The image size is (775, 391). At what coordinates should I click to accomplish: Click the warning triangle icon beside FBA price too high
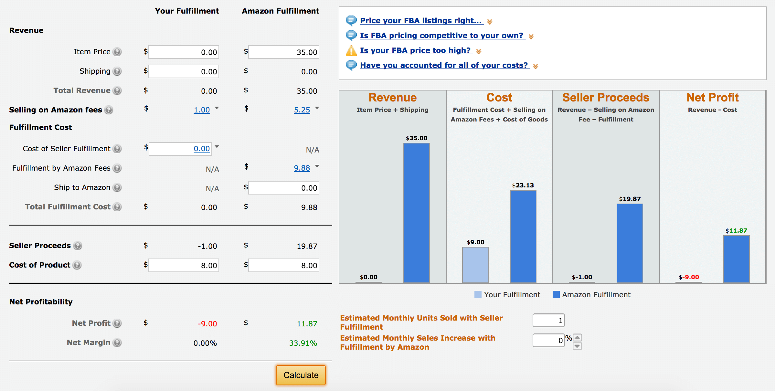pos(351,50)
